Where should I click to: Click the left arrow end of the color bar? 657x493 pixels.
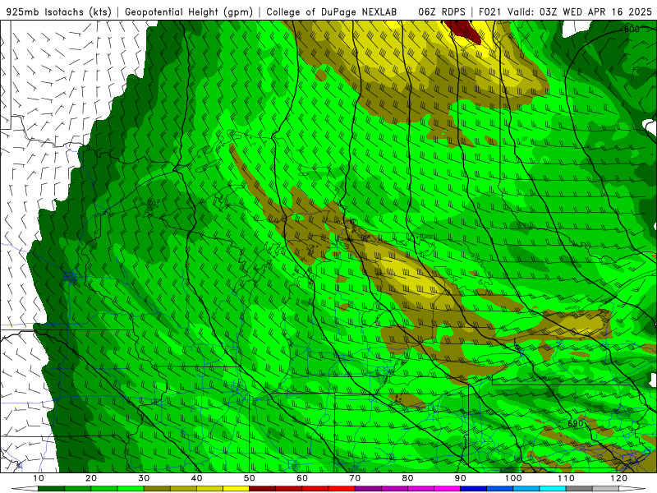(x=25, y=488)
